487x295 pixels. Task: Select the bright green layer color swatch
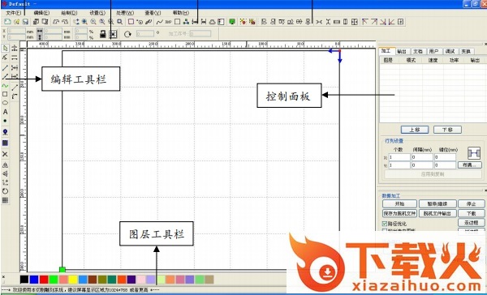(x=54, y=280)
